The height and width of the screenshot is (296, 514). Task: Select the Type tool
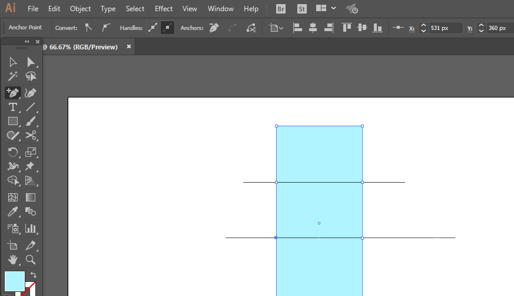(12, 107)
